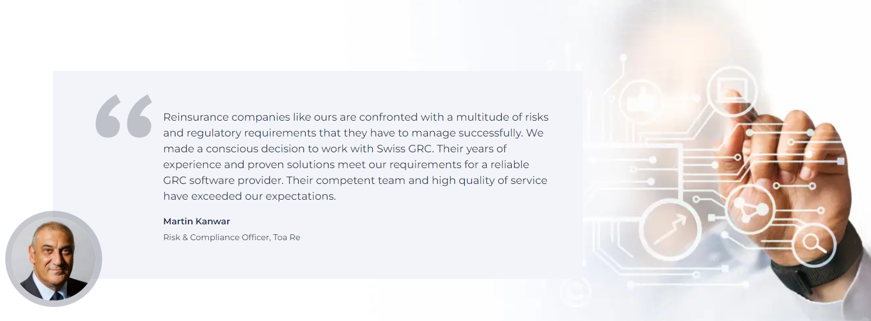Select the share network nodes icon

750,209
